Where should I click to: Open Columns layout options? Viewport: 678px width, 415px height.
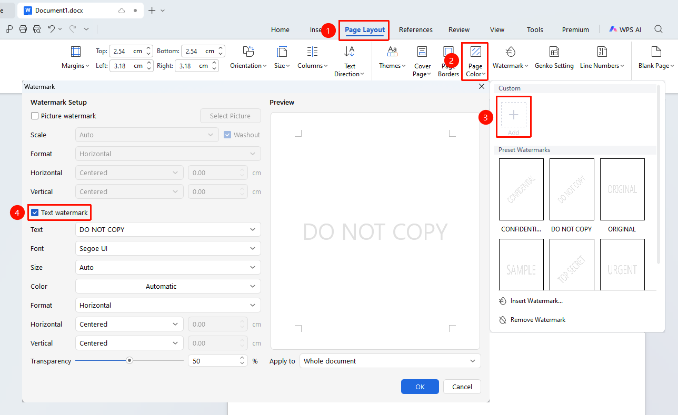(x=312, y=58)
